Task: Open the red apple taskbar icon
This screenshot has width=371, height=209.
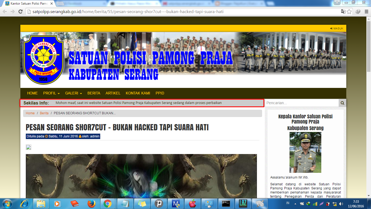Action: pos(192,204)
